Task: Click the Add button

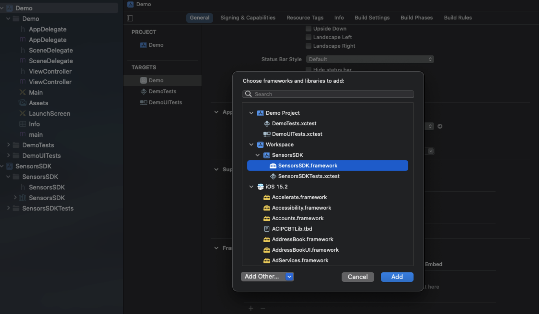Action: tap(397, 277)
